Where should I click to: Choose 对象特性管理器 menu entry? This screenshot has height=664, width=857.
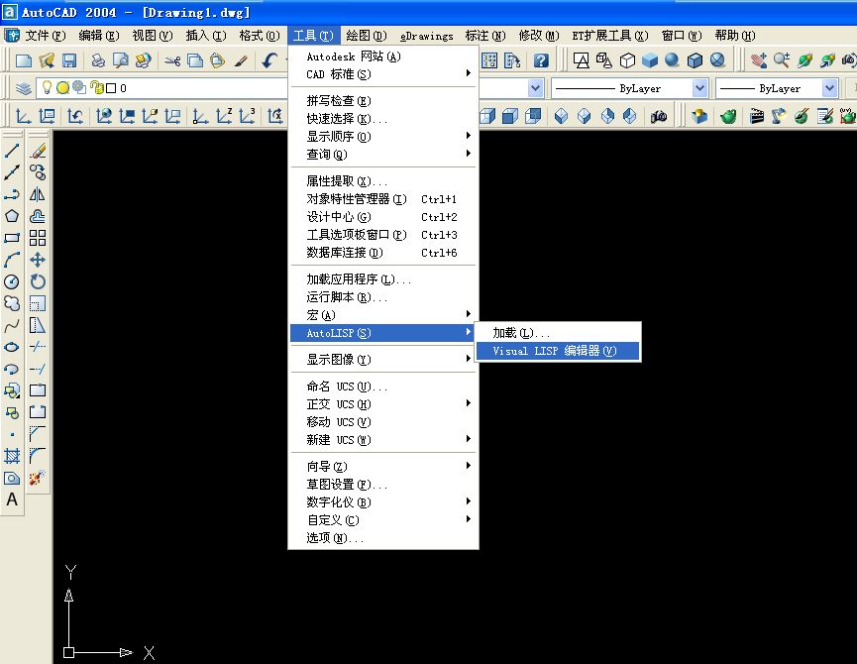383,199
